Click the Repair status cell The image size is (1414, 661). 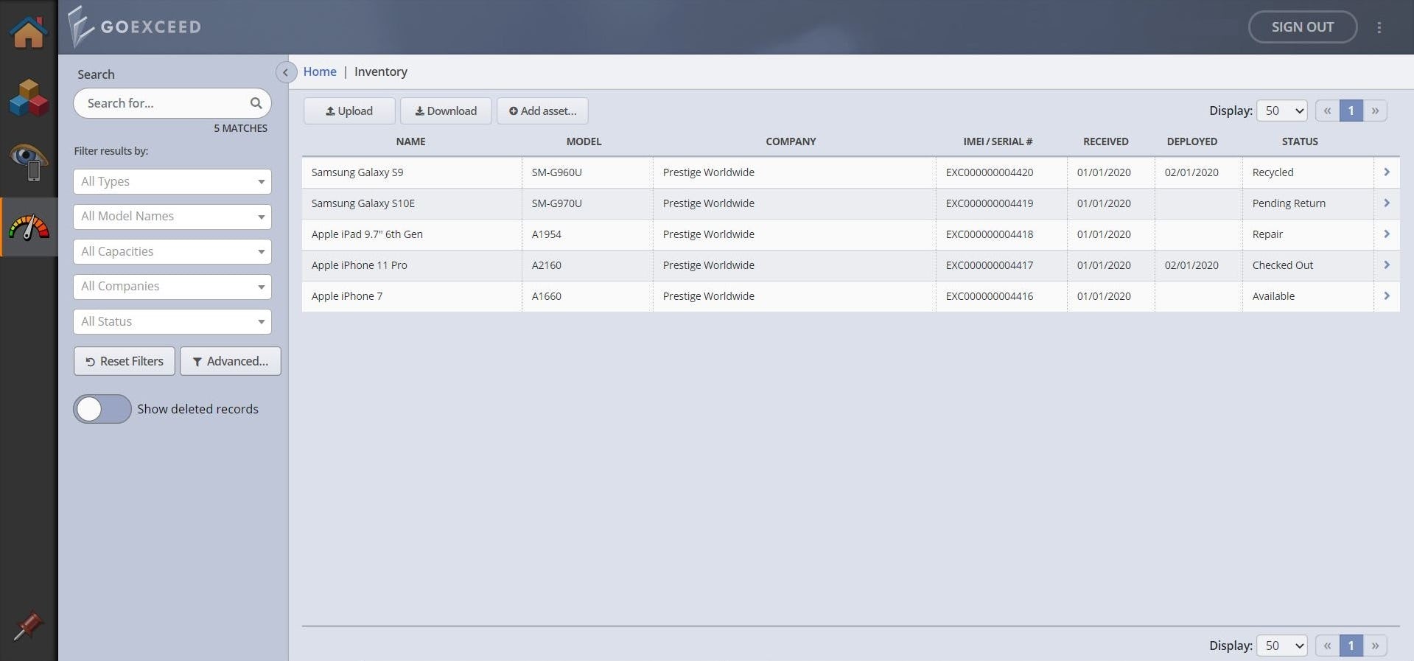tap(1308, 234)
